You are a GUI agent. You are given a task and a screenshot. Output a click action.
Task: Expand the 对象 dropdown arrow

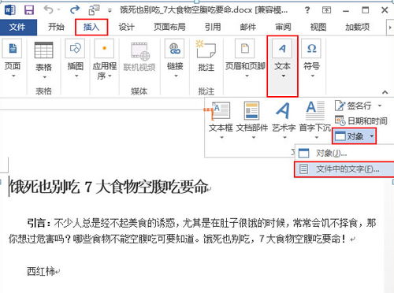click(371, 136)
